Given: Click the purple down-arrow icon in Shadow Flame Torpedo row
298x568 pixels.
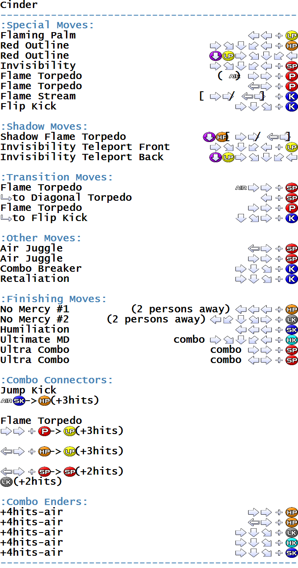Looking at the screenshot, I should (209, 137).
